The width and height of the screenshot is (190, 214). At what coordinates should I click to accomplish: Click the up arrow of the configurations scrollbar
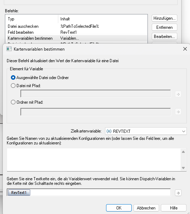[x=183, y=152]
